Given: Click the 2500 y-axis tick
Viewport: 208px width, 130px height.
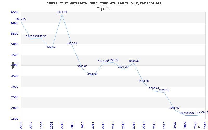Looking at the screenshot, I should click(15, 97).
